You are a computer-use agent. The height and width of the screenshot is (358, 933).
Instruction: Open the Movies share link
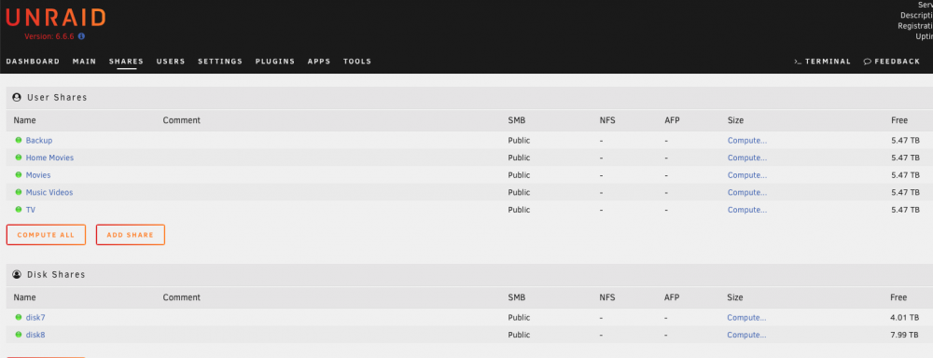(38, 175)
